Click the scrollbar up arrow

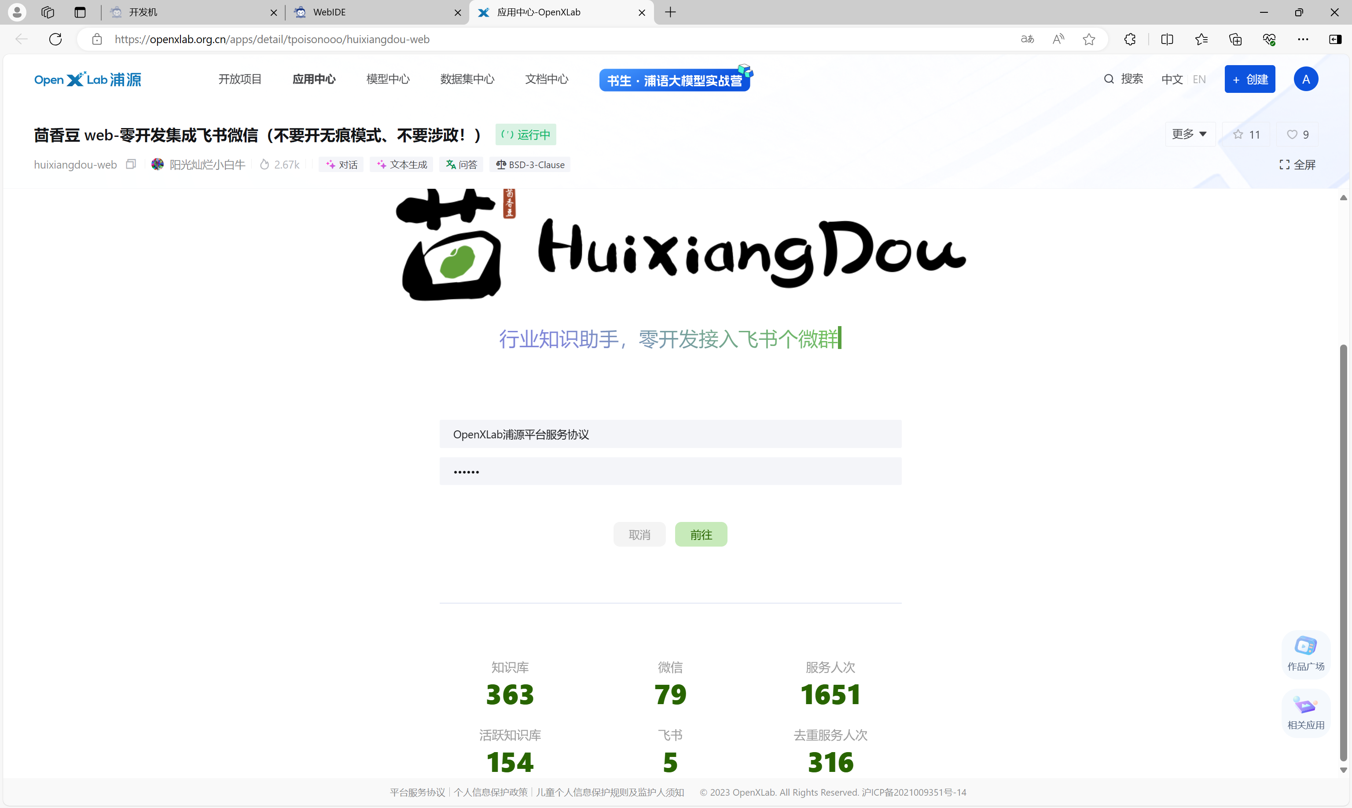pos(1343,198)
